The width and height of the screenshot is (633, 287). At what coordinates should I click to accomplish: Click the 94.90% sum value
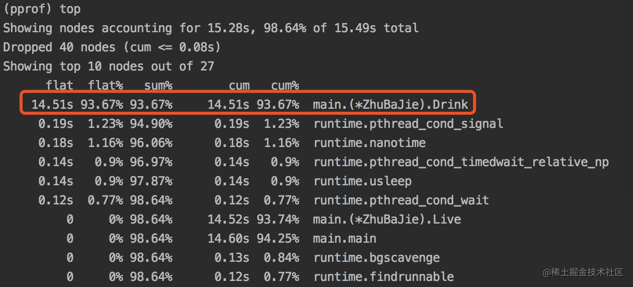pos(151,124)
